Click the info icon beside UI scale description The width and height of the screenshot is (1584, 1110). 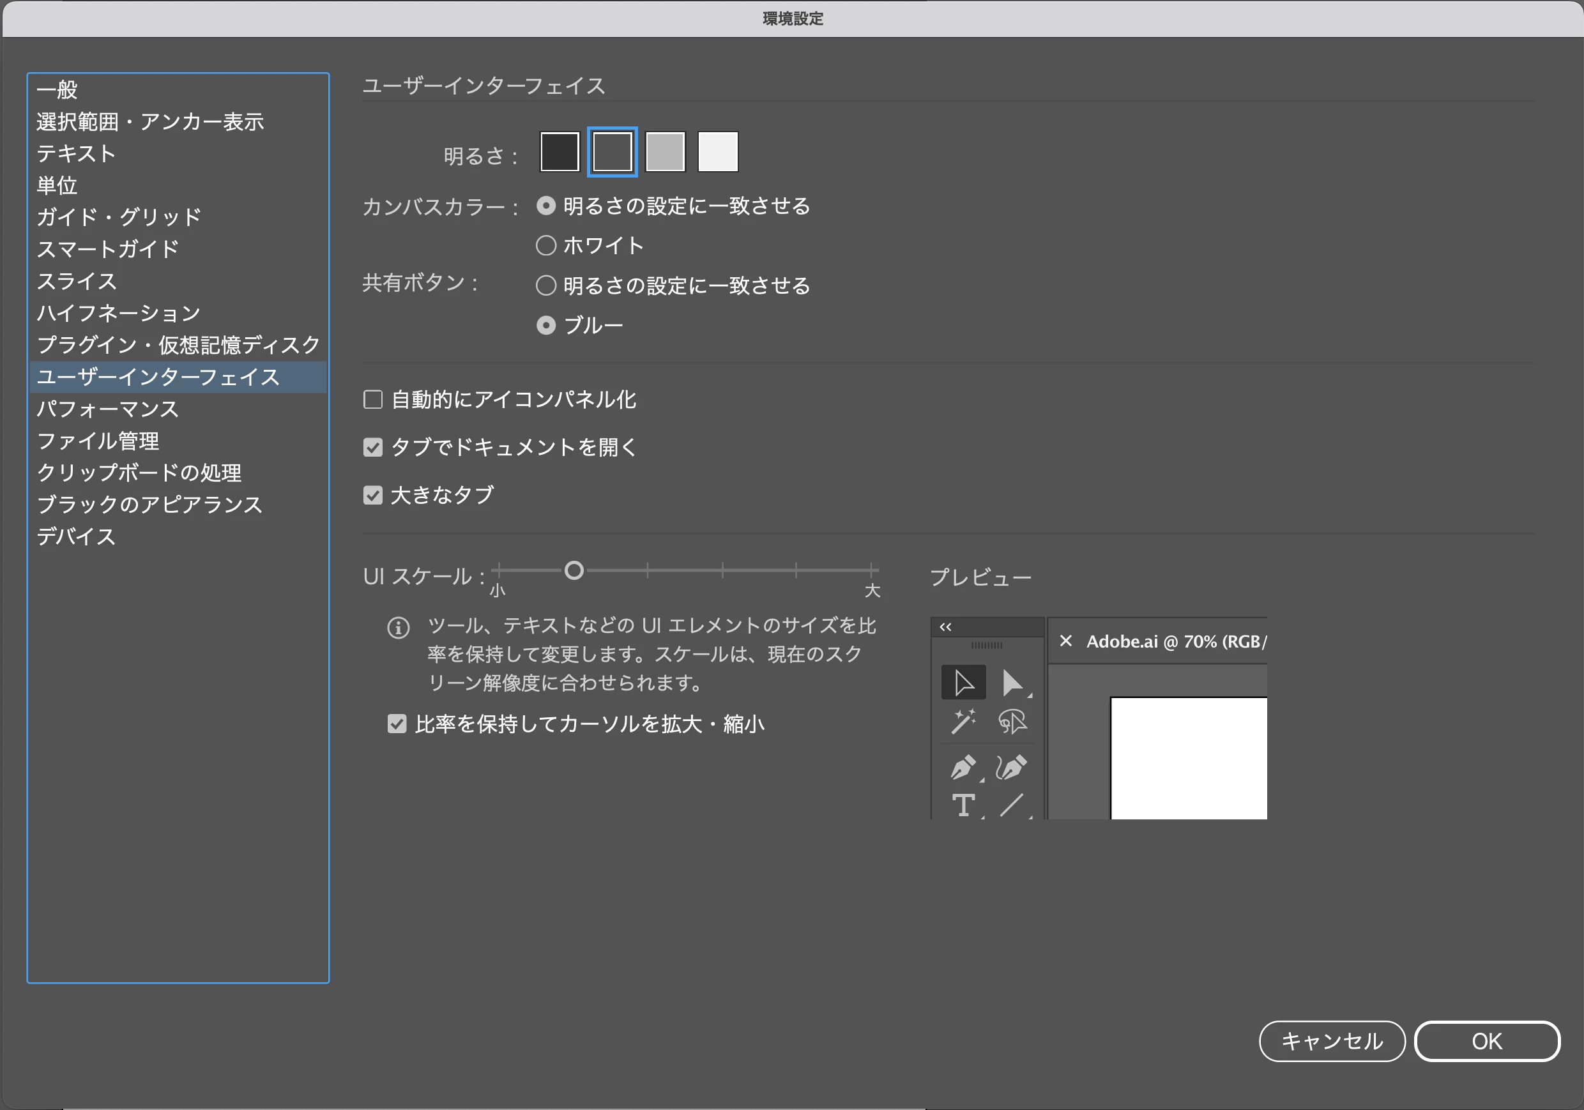click(x=398, y=628)
